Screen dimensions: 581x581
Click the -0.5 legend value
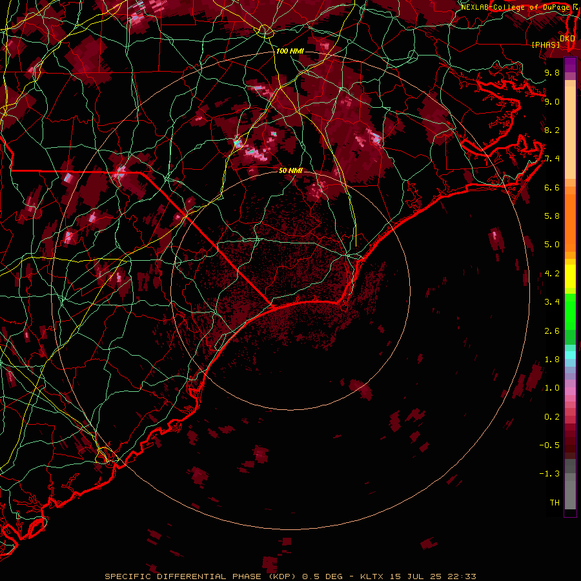click(x=549, y=445)
